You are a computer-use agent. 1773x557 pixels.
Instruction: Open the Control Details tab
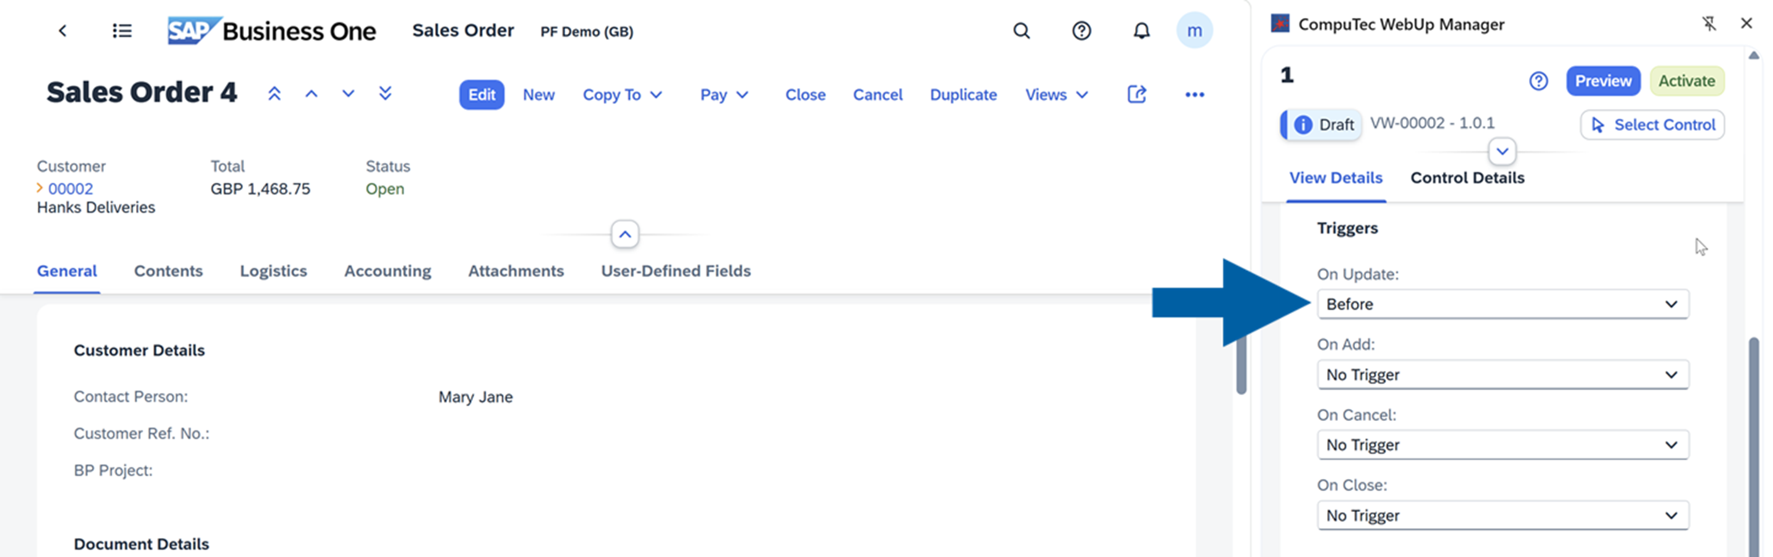[1467, 177]
